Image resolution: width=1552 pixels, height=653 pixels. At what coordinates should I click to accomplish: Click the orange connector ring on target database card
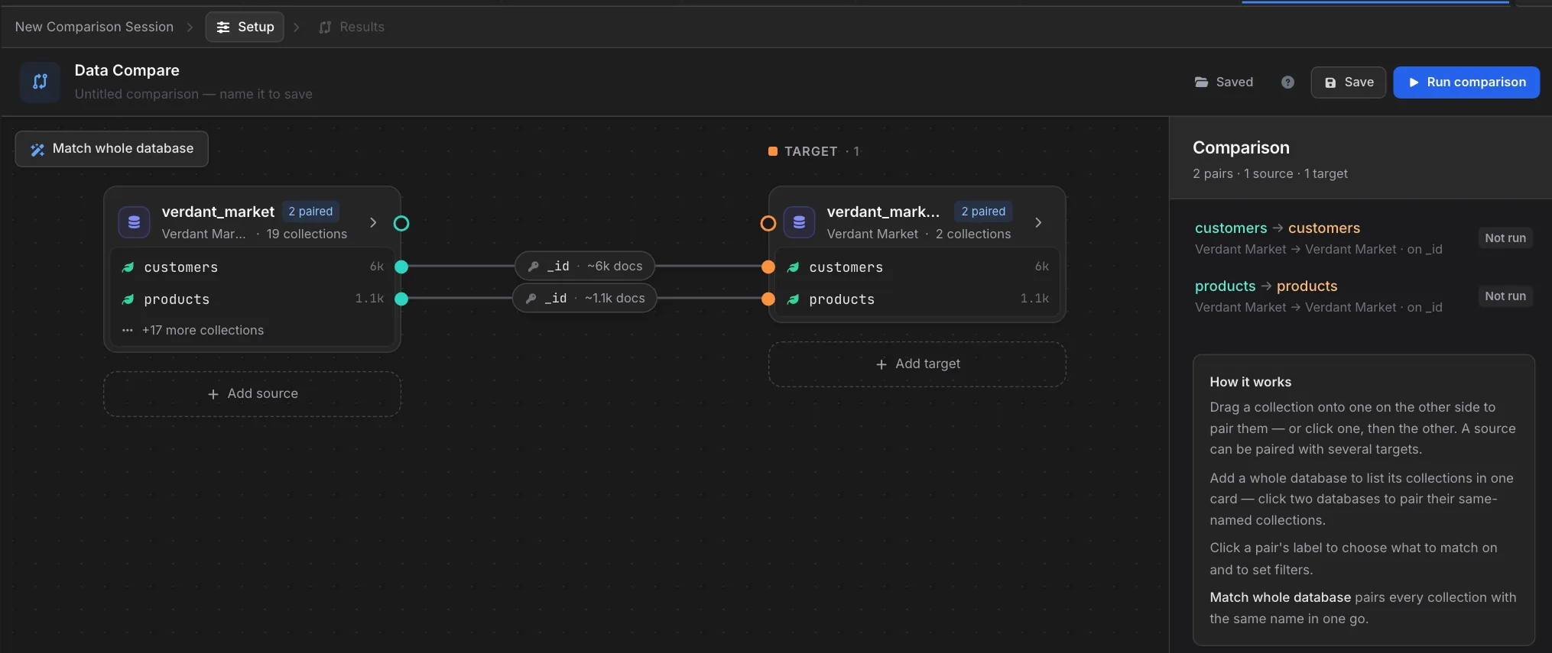click(768, 223)
